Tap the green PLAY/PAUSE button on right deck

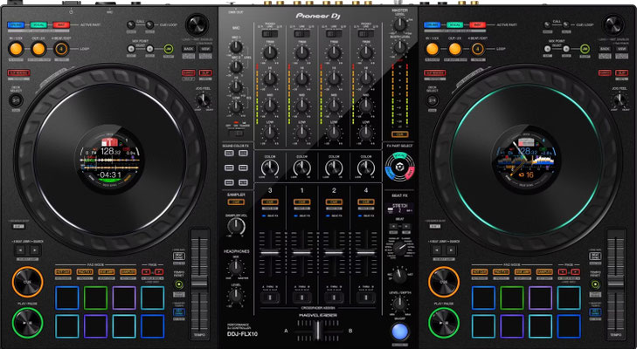(x=444, y=323)
